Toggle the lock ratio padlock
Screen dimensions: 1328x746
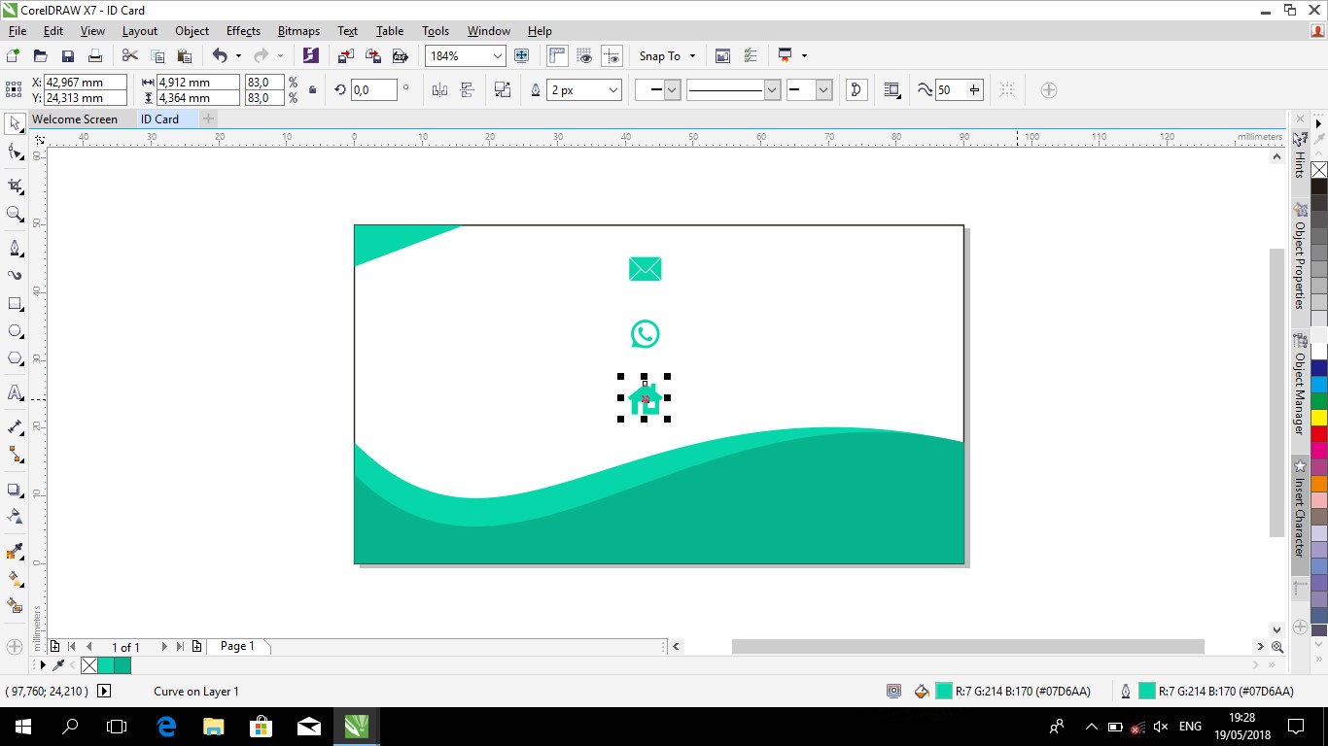click(312, 90)
